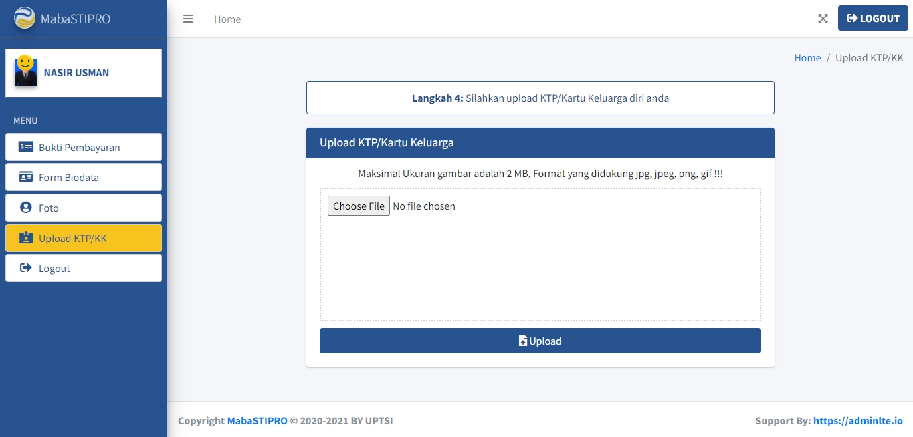
Task: Click the Home breadcrumb link
Action: (x=807, y=58)
